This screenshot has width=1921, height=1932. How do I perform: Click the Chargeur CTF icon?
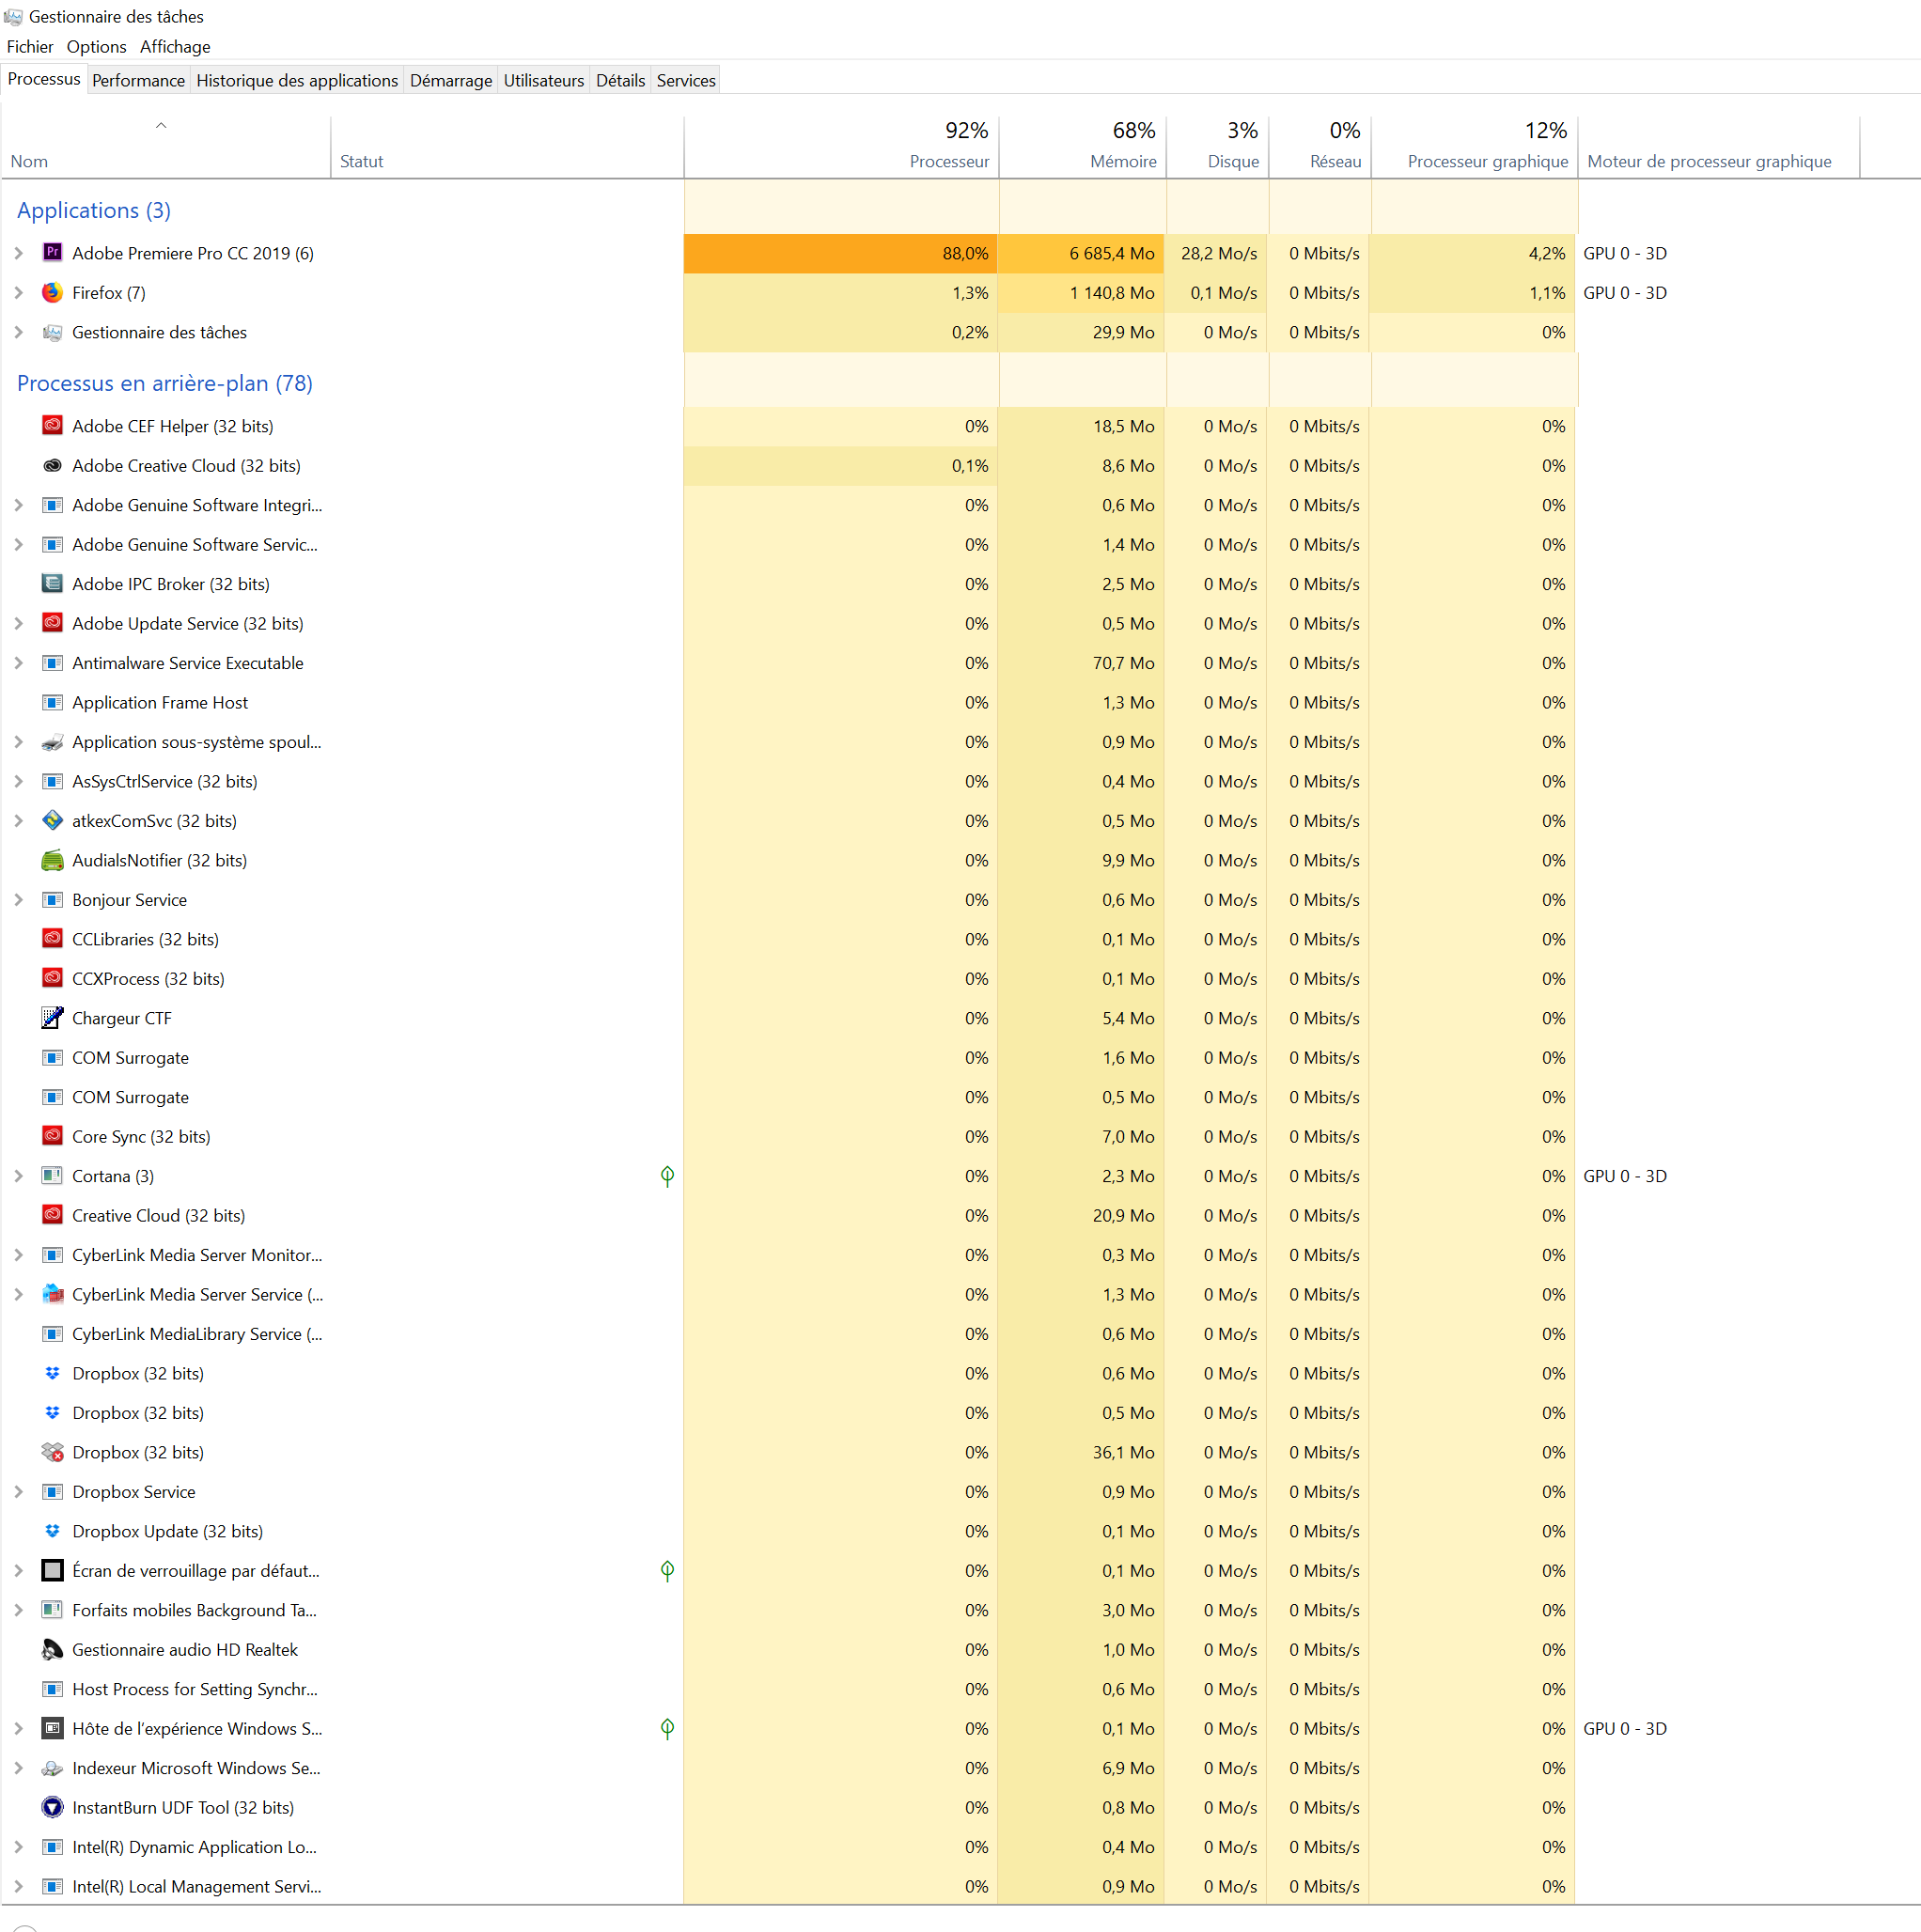pyautogui.click(x=52, y=1018)
